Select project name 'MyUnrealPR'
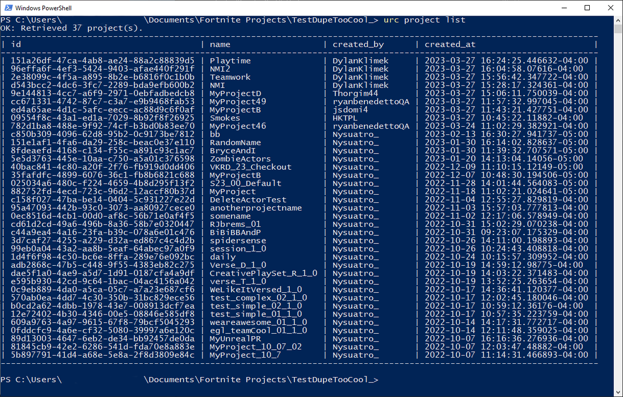 coord(235,339)
